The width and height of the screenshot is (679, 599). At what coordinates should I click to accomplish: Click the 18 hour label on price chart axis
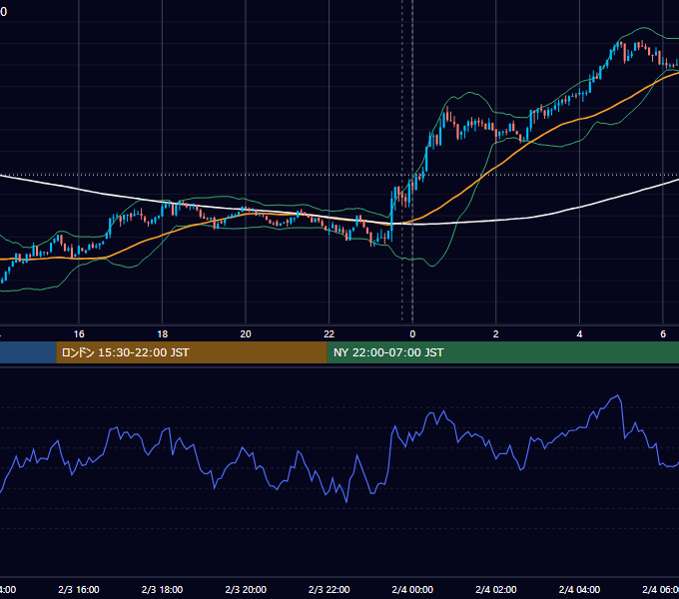(163, 334)
